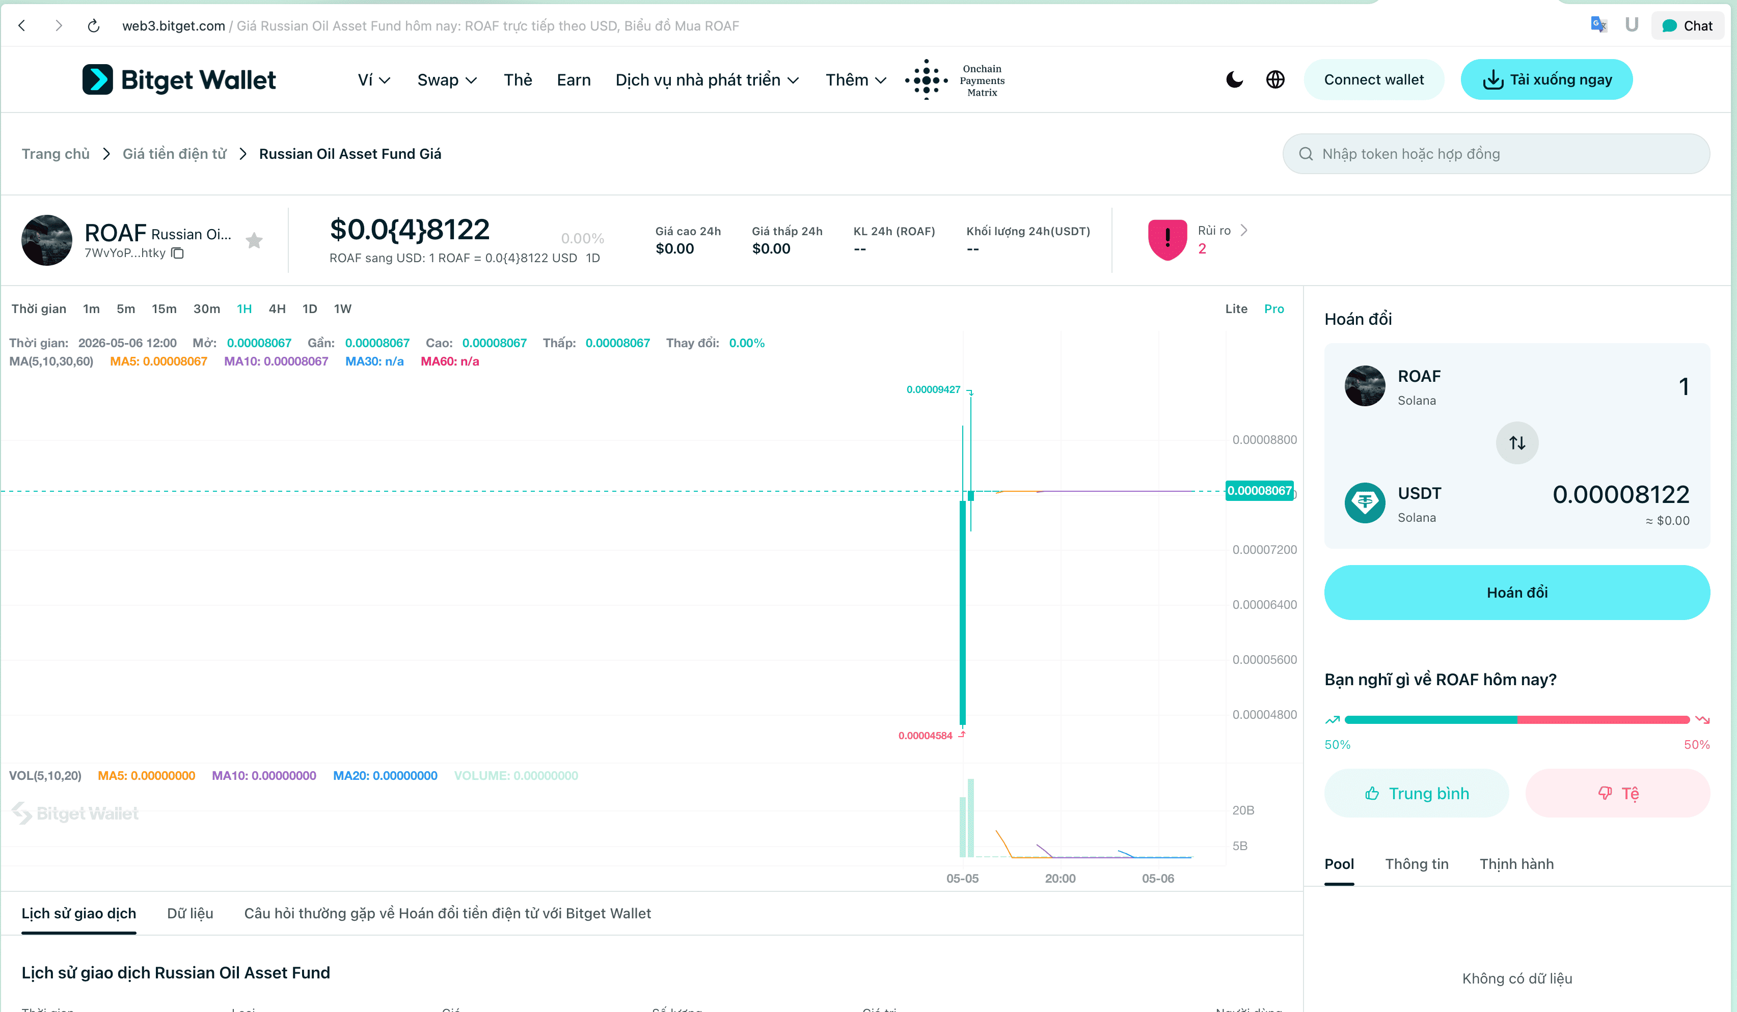Switch chart to Lite mode
This screenshot has width=1737, height=1012.
[1236, 308]
